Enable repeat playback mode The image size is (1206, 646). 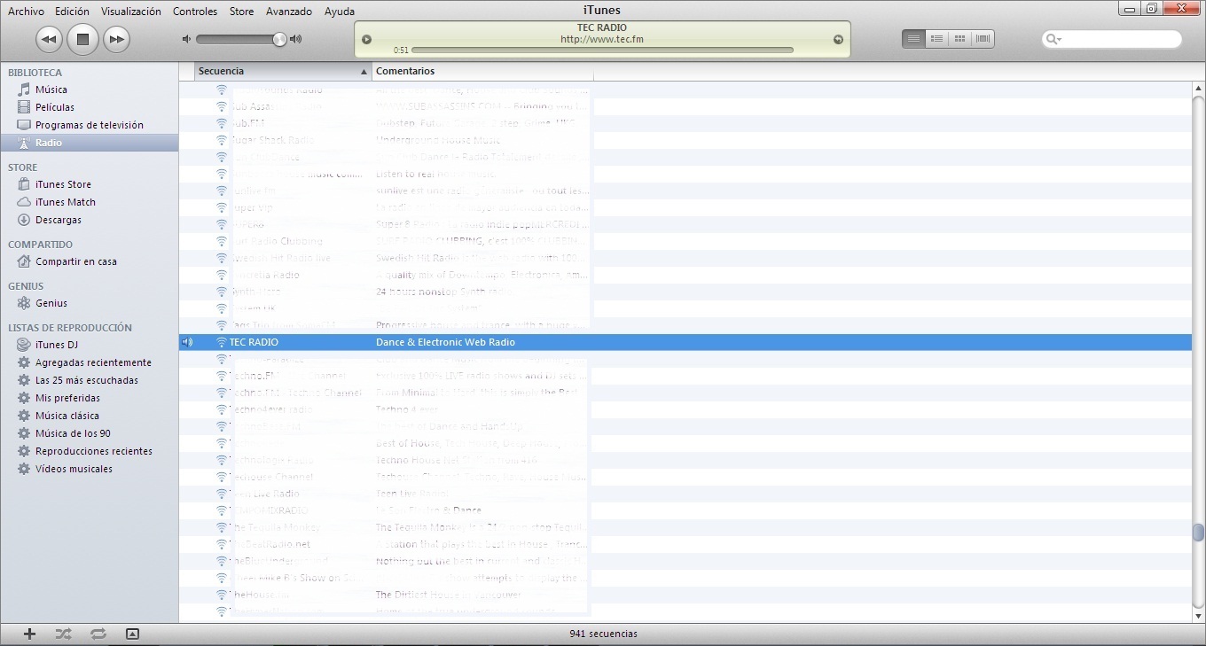click(98, 634)
